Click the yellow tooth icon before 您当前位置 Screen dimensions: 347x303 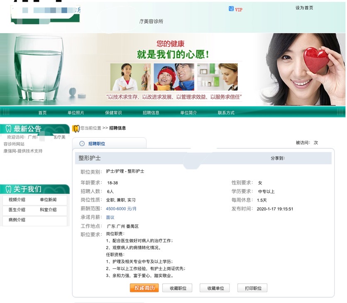[x=76, y=128]
